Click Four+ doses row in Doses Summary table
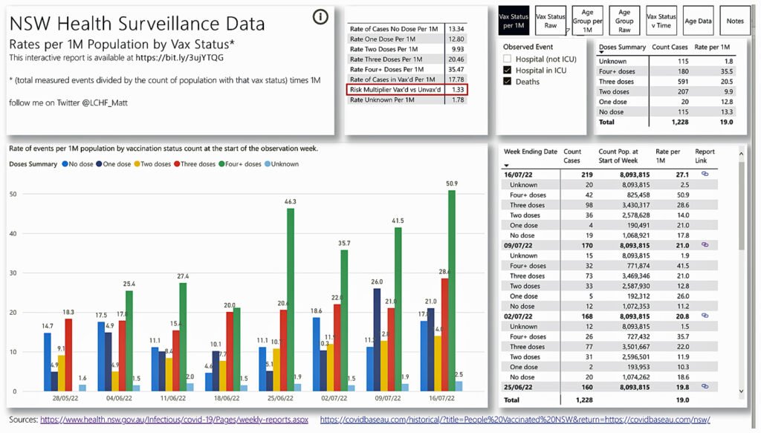This screenshot has height=433, width=761. point(665,71)
